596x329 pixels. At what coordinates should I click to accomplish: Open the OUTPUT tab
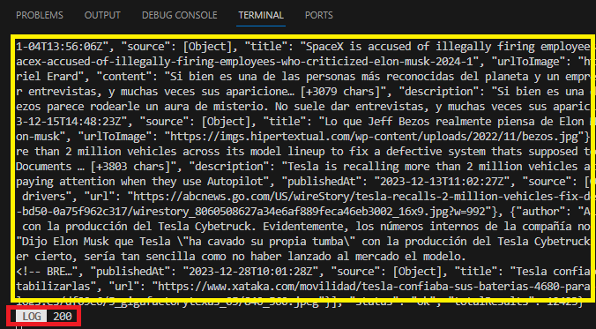(x=102, y=15)
